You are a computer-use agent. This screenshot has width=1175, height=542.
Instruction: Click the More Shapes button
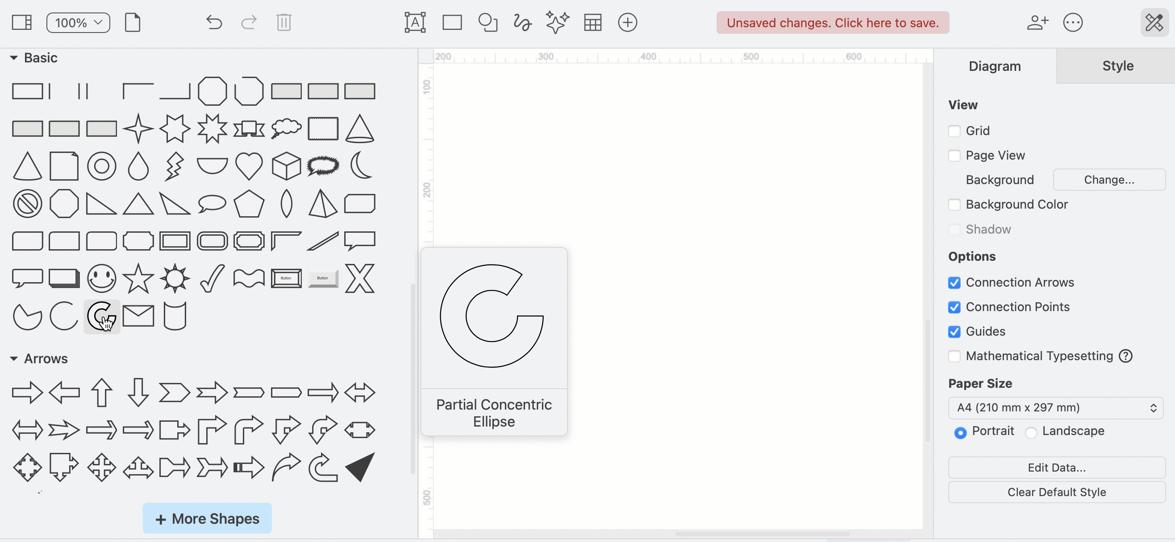pyautogui.click(x=207, y=518)
